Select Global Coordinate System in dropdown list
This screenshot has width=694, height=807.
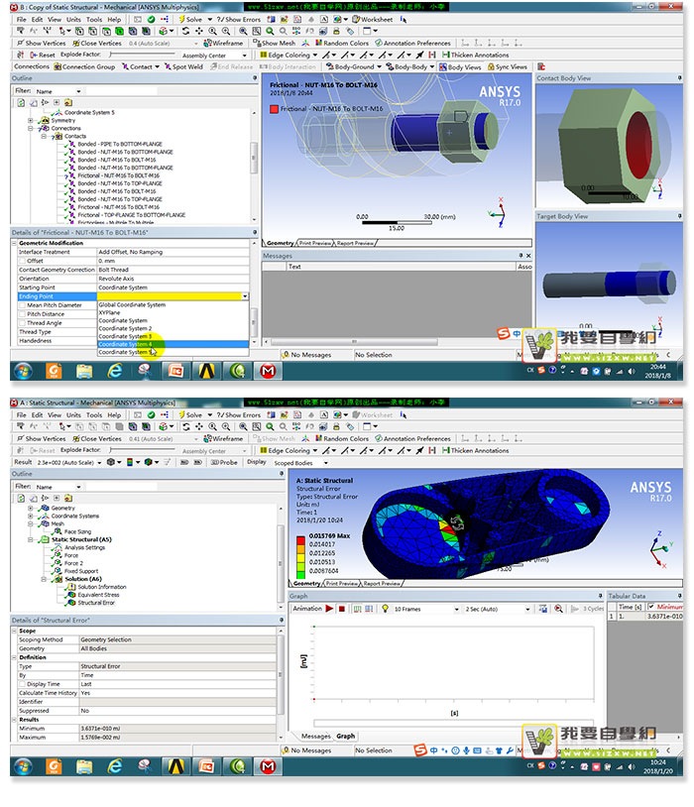point(173,304)
